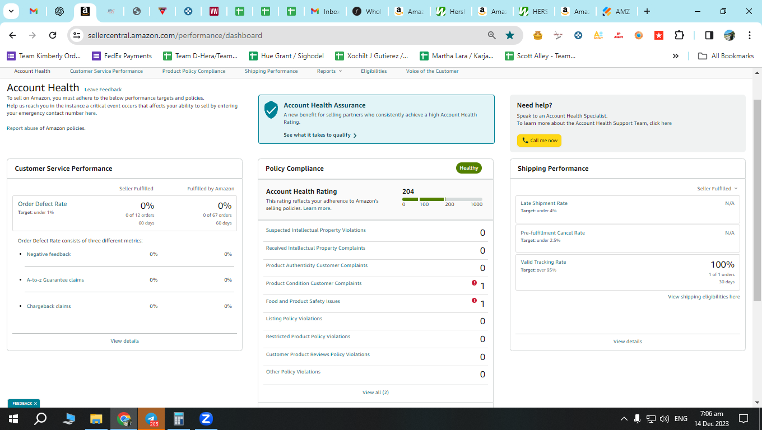Expand the Reports dropdown menu
Viewport: 762px width, 430px height.
(x=329, y=71)
